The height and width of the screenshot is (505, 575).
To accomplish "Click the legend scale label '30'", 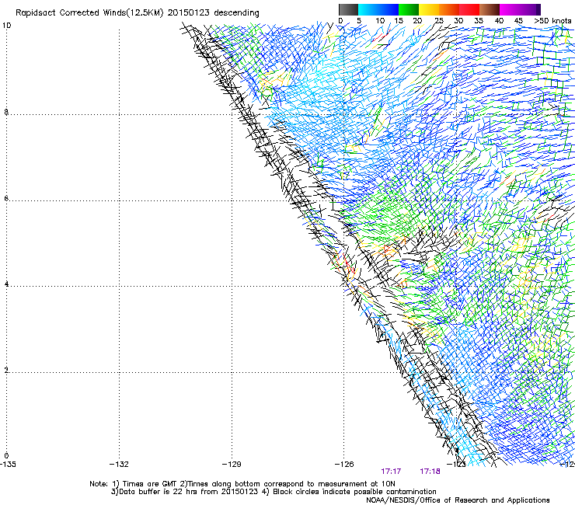I will (458, 21).
